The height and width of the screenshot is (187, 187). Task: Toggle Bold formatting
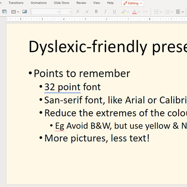pos(96,12)
